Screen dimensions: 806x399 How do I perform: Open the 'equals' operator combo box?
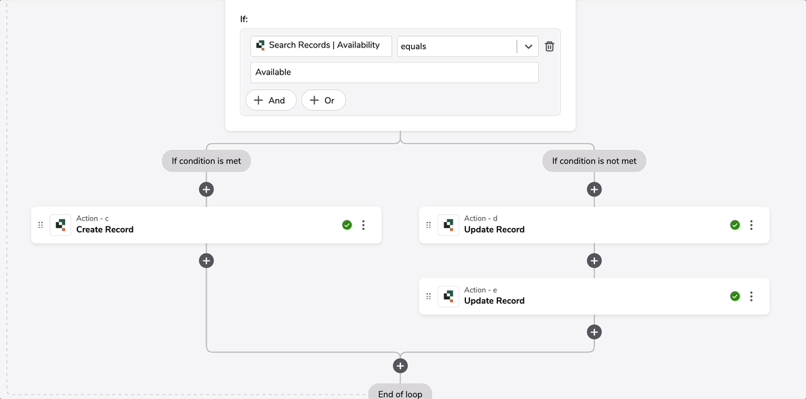pos(467,46)
